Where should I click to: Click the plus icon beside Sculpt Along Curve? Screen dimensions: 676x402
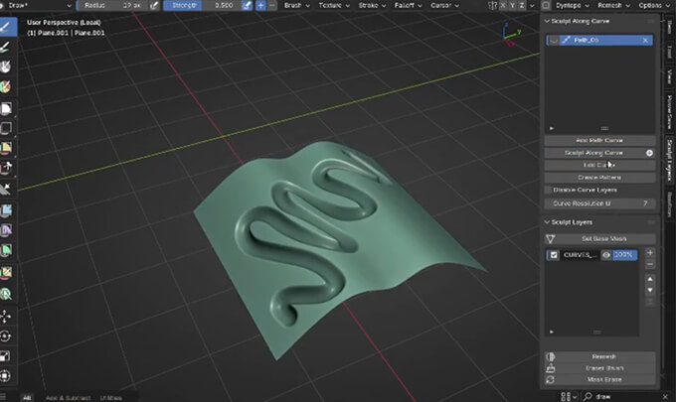click(649, 154)
